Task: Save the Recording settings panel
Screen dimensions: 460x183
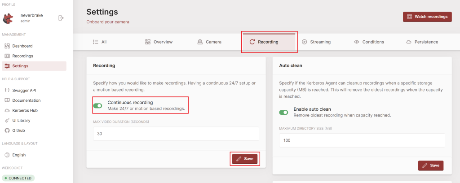Action: tap(245, 159)
